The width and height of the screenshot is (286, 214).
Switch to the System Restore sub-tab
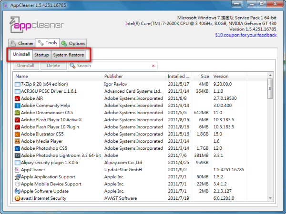68,55
